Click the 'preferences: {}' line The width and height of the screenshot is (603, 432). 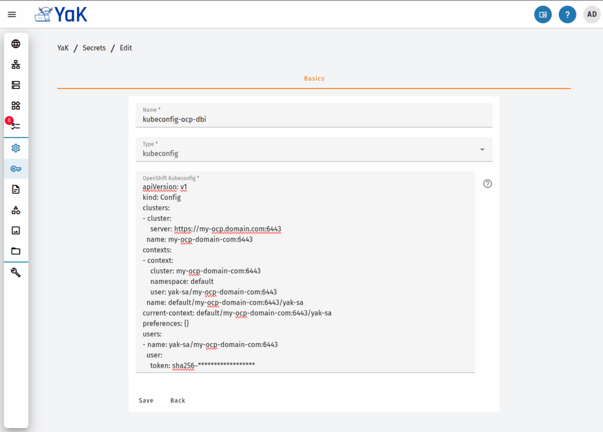tap(165, 324)
